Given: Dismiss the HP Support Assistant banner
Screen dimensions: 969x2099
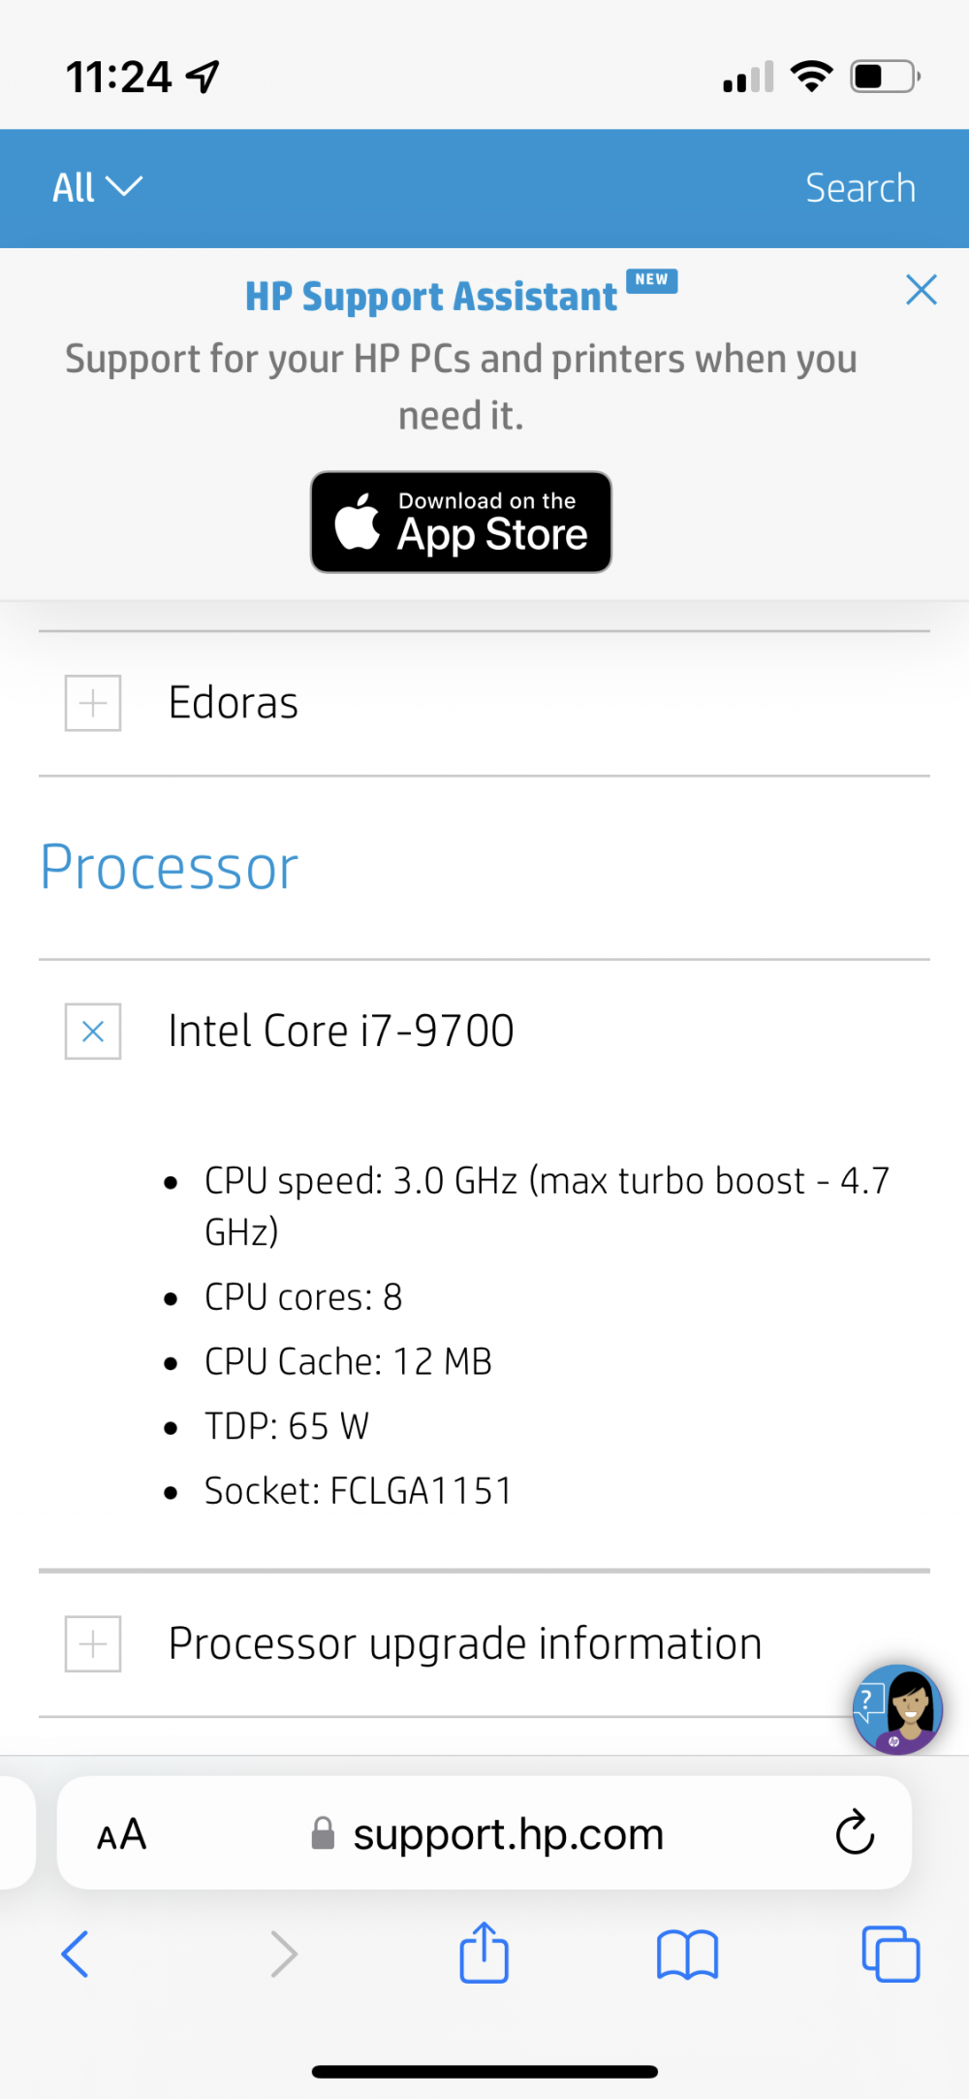Looking at the screenshot, I should click(921, 289).
